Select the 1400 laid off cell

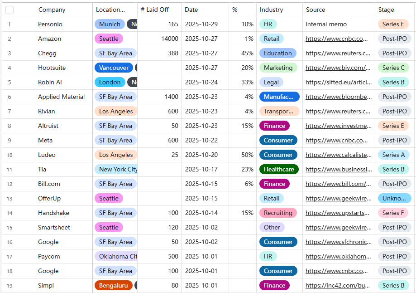[x=159, y=97]
